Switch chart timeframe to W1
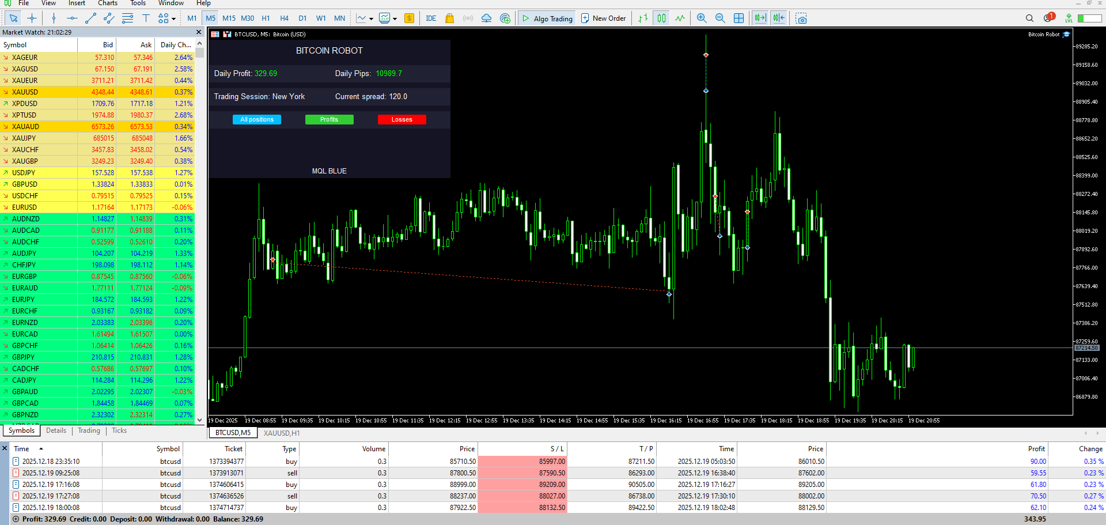This screenshot has width=1106, height=525. point(321,18)
